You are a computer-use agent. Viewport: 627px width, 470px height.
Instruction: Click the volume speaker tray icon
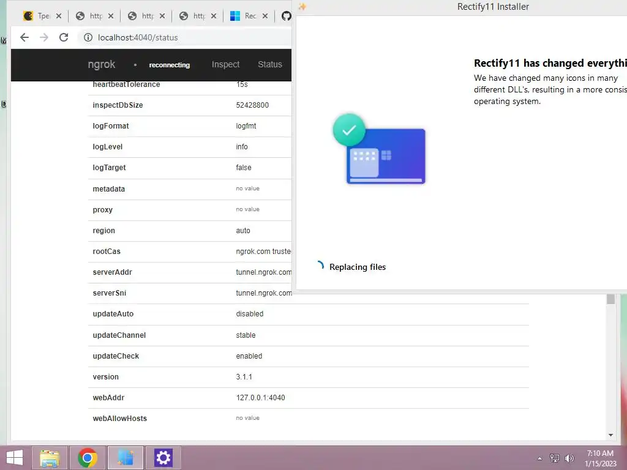(x=569, y=458)
